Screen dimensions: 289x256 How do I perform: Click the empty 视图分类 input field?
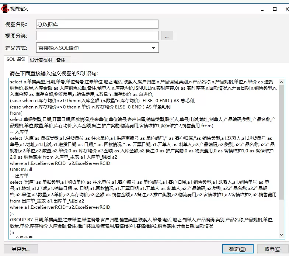pos(97,36)
